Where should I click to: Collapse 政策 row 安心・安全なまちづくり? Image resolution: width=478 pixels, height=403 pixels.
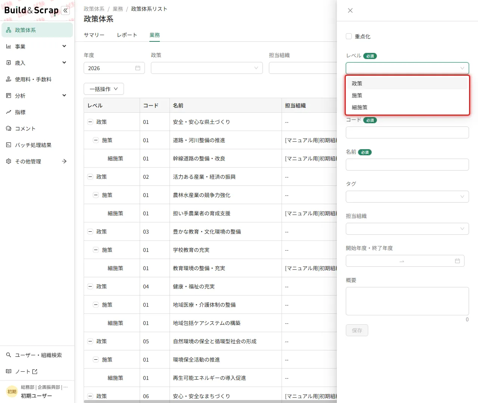point(90,396)
